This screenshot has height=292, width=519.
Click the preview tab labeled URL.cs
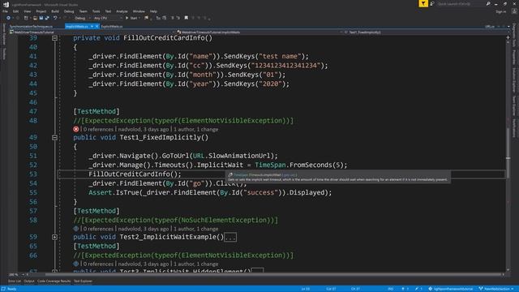click(x=490, y=26)
